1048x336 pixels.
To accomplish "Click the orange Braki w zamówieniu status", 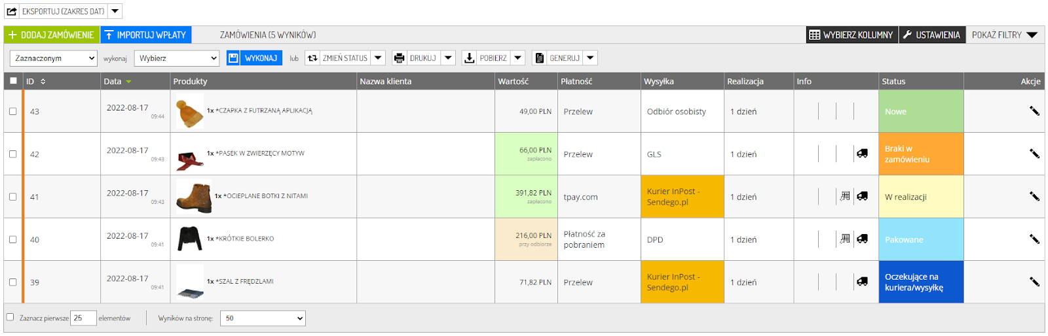I will pyautogui.click(x=921, y=154).
